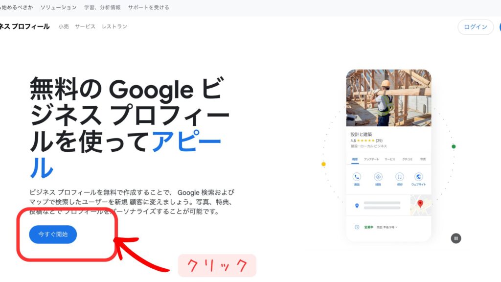
Task: Open the account avatar in the top right
Action: point(499,27)
